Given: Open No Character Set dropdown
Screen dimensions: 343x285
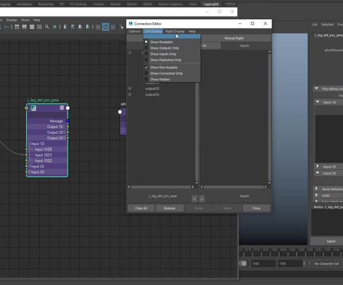Looking at the screenshot, I should (327, 264).
